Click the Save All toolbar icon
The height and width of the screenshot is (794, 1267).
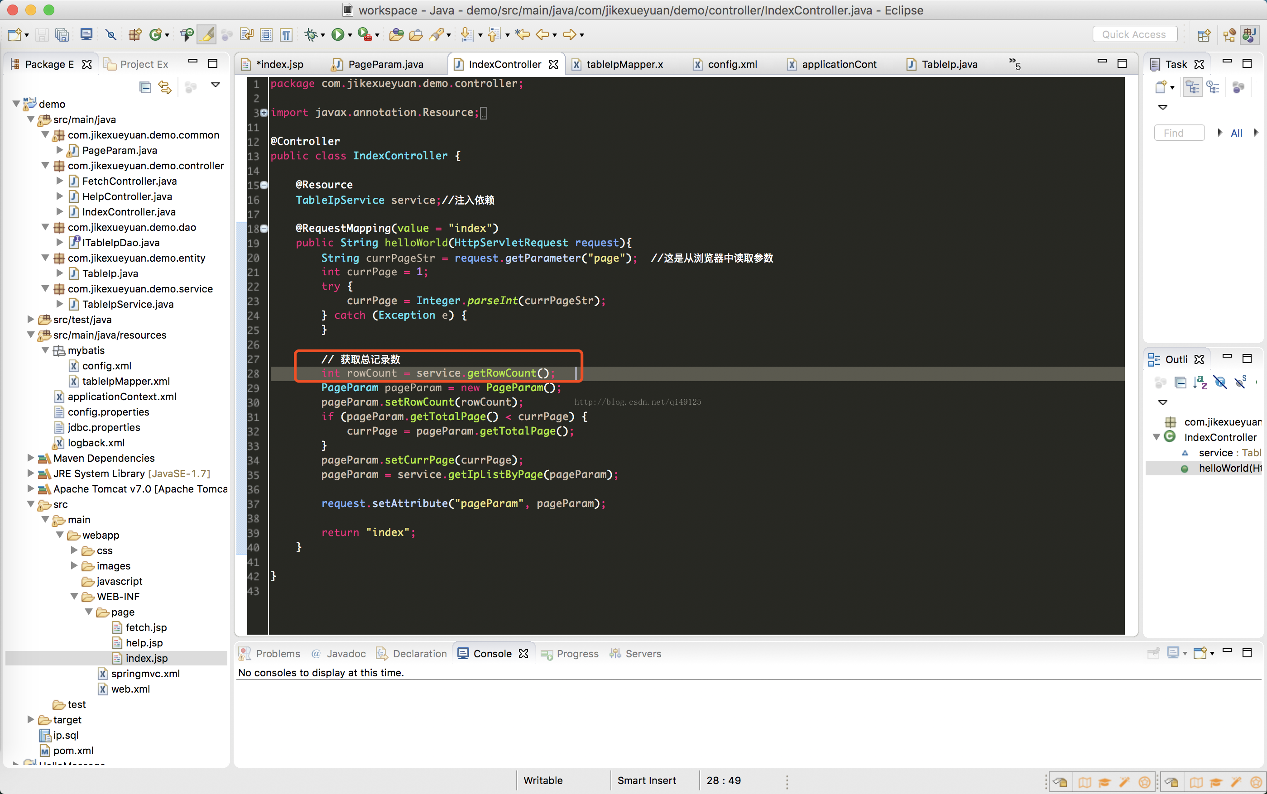click(62, 35)
